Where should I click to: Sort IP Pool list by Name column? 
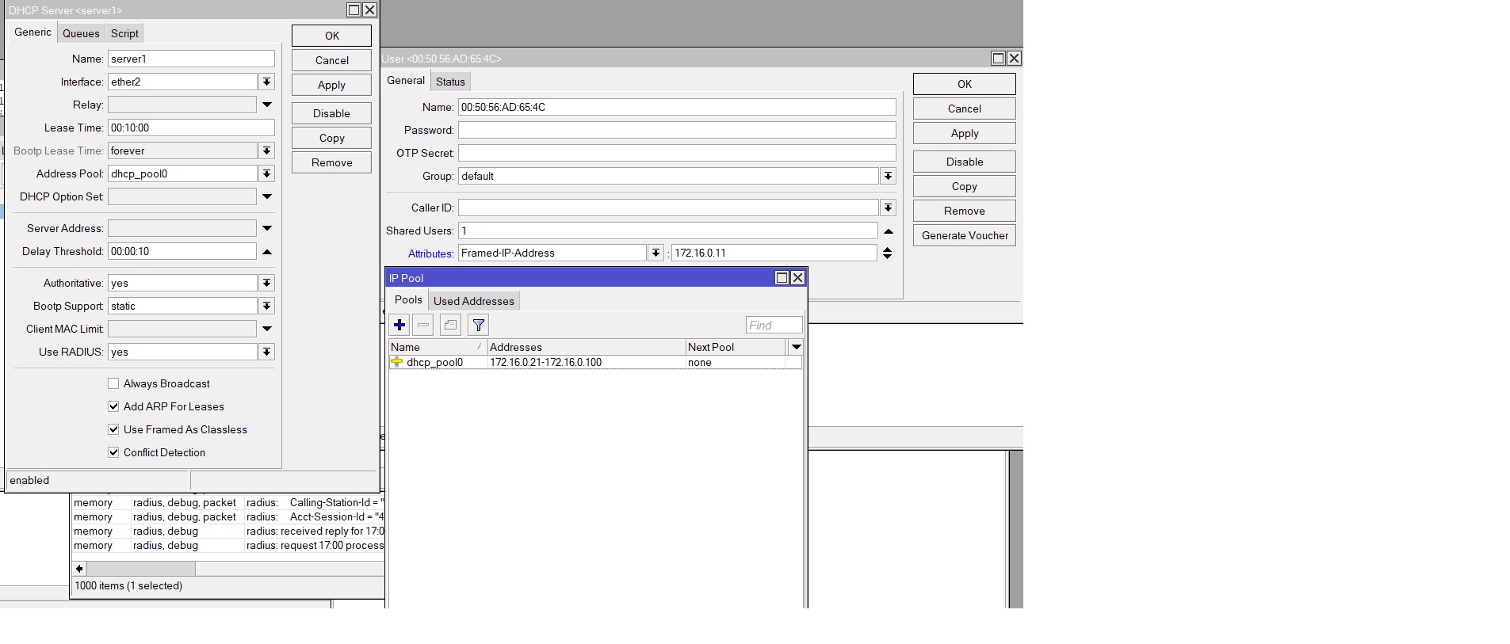coord(438,347)
